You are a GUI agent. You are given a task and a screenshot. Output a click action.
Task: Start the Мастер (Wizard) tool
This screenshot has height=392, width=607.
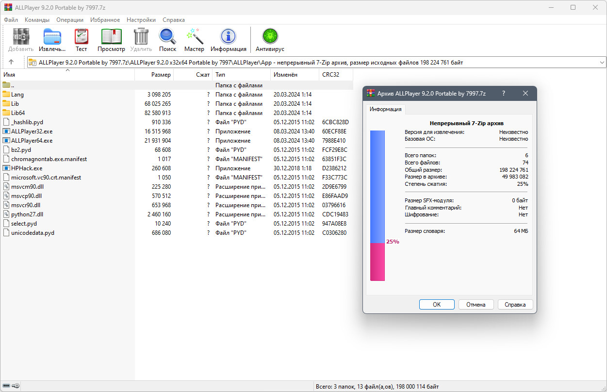[194, 37]
